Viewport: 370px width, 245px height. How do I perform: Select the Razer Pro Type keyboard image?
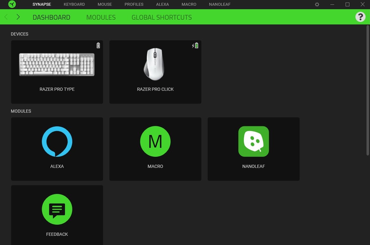pyautogui.click(x=57, y=64)
